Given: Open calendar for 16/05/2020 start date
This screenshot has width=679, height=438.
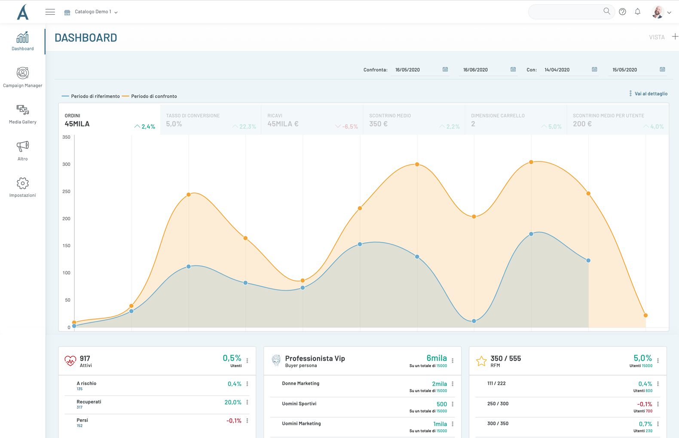Looking at the screenshot, I should pos(445,70).
